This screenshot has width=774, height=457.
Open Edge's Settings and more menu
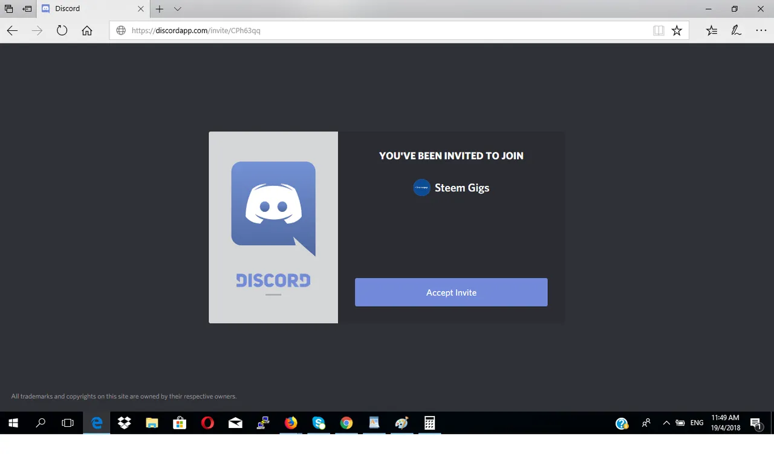pyautogui.click(x=761, y=31)
